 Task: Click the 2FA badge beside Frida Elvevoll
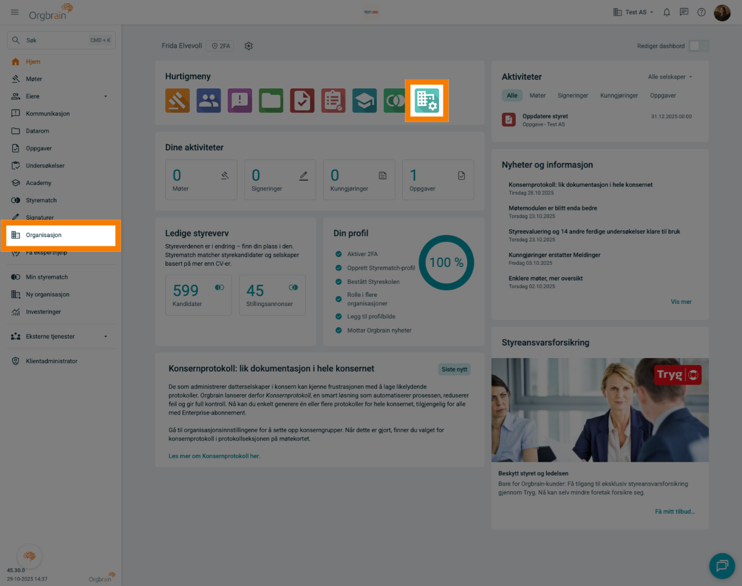(x=221, y=46)
